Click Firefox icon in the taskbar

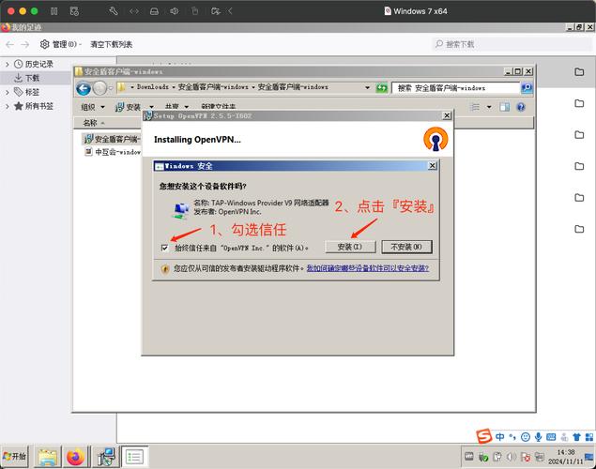75,457
